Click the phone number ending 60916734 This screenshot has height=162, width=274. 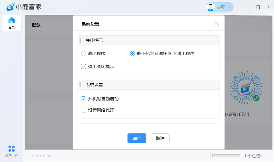point(237,114)
